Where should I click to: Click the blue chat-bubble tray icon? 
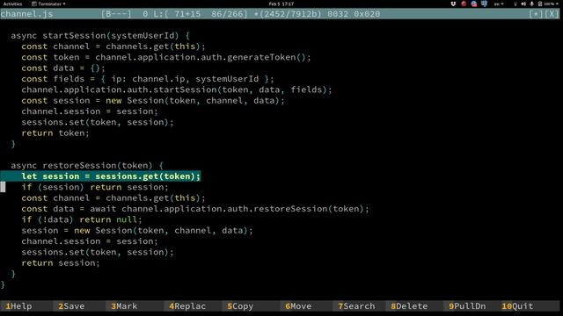pos(484,4)
